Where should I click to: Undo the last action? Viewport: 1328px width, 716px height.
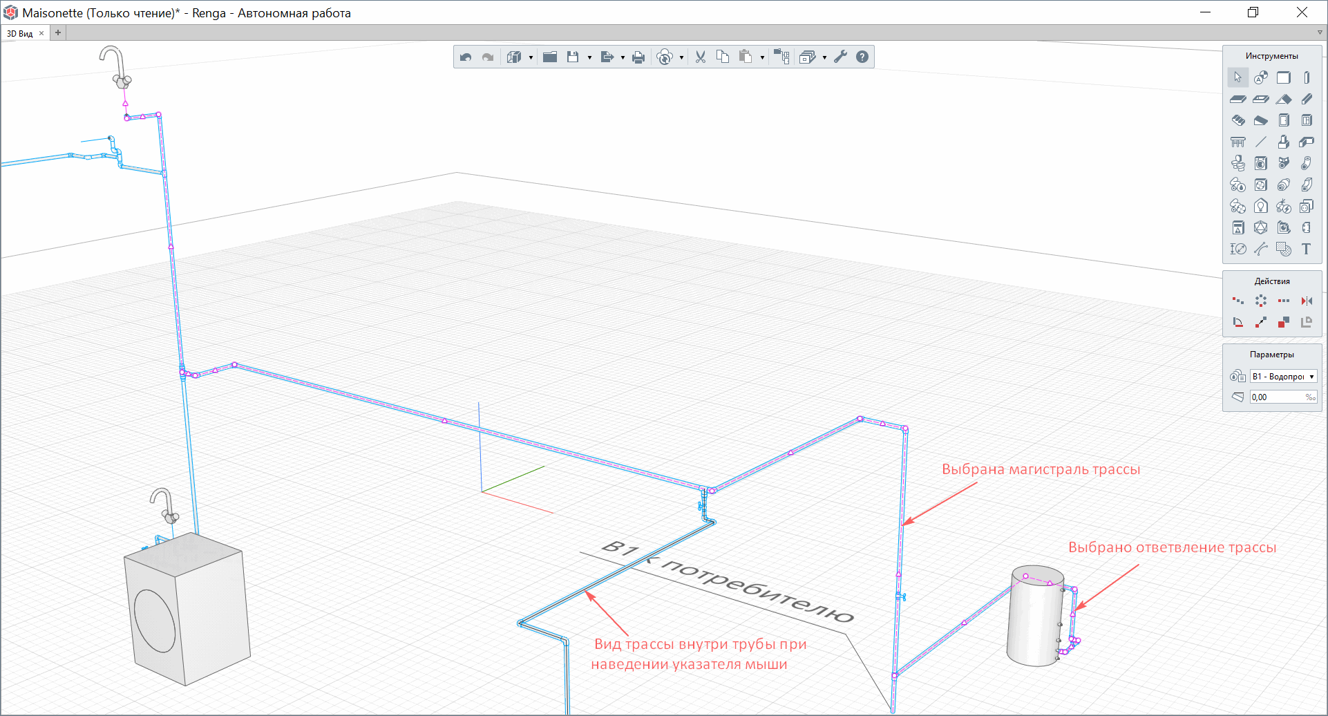pyautogui.click(x=466, y=57)
